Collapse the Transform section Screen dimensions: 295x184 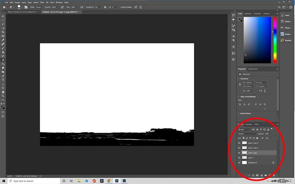pos(239,78)
